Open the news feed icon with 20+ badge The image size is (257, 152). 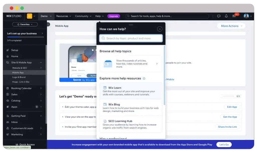click(234, 16)
